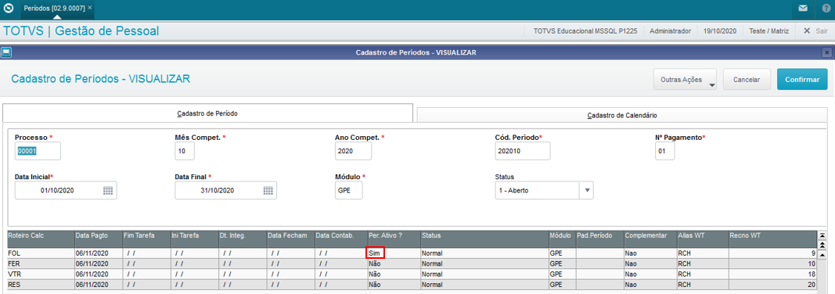Jump to first grid row arrow

822,235
